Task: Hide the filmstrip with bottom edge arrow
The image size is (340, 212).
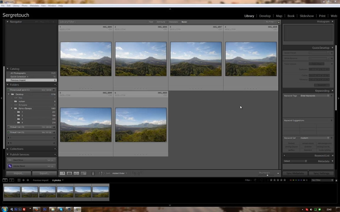Action: (x=170, y=205)
